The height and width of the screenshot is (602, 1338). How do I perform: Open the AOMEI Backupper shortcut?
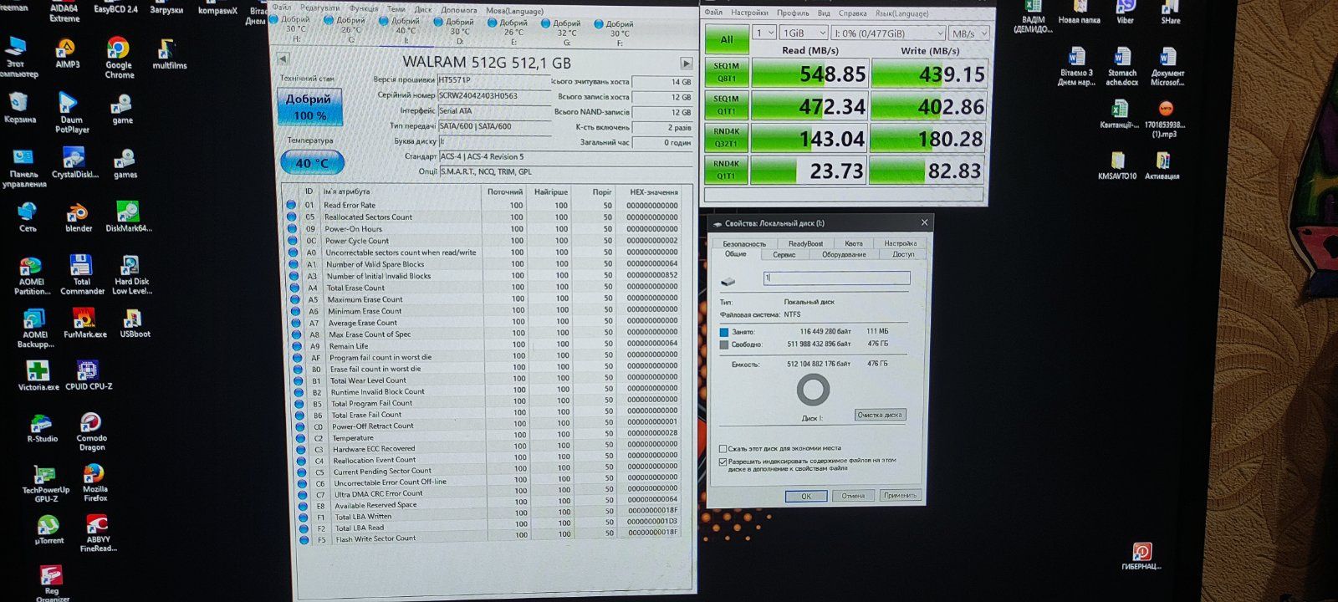pos(34,329)
